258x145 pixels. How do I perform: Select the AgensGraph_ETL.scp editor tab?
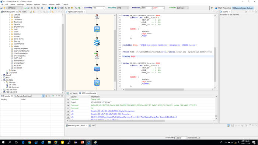pyautogui.click(x=75, y=12)
